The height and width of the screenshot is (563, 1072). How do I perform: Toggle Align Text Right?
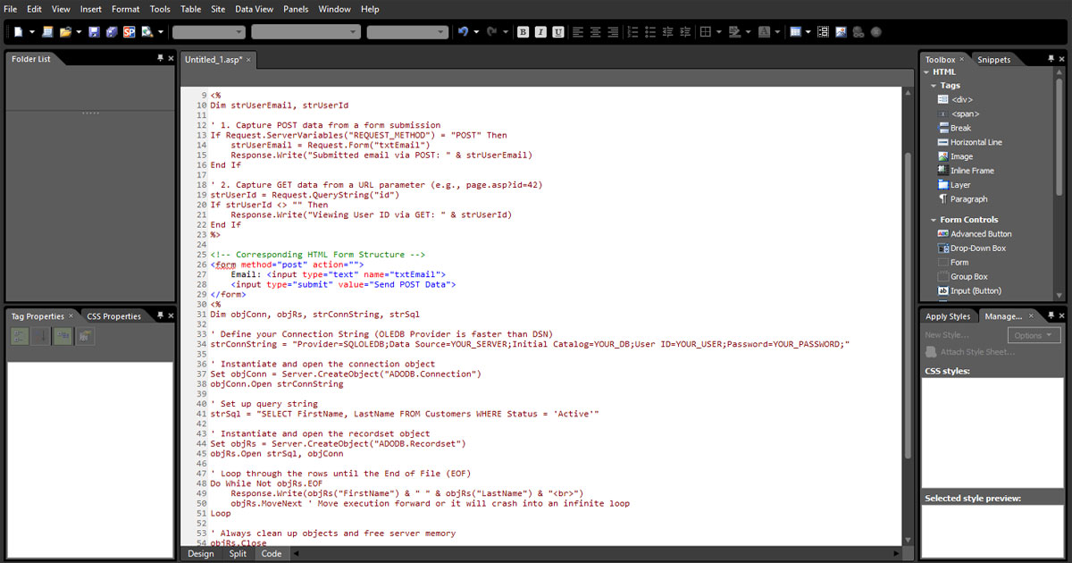[613, 31]
